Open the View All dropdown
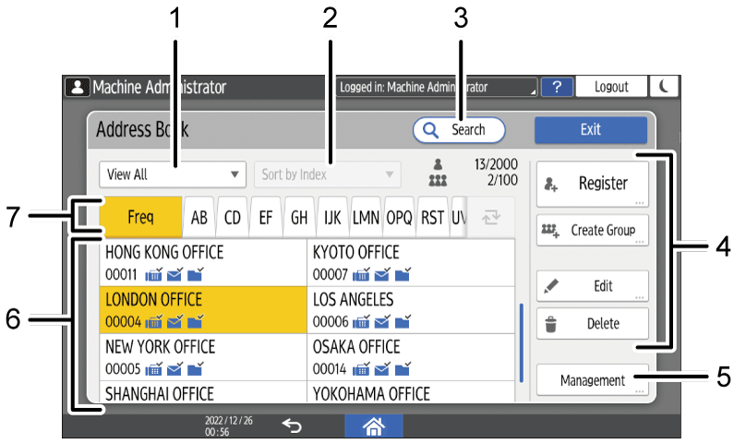The width and height of the screenshot is (734, 444). [x=172, y=174]
